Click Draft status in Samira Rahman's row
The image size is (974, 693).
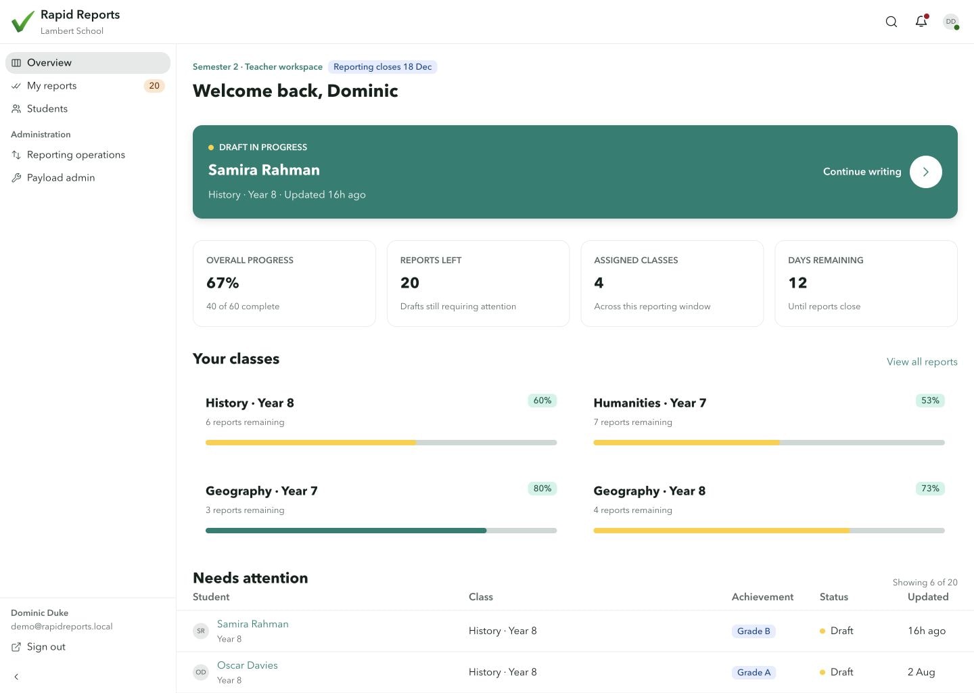(837, 631)
